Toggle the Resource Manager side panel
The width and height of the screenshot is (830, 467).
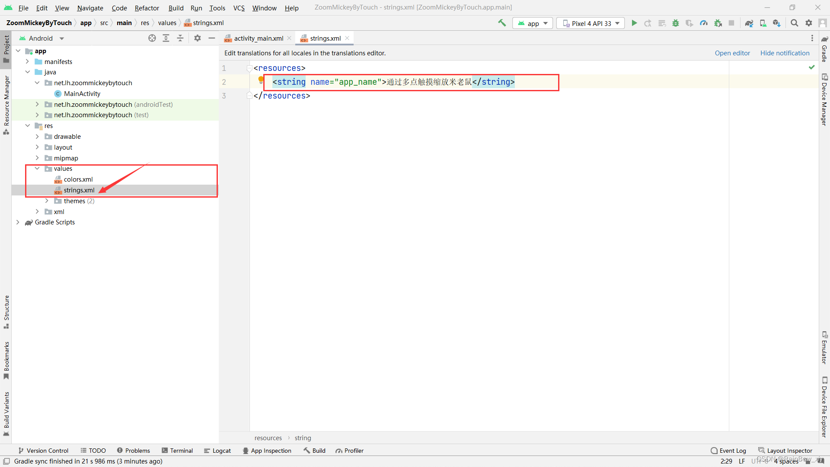6,104
